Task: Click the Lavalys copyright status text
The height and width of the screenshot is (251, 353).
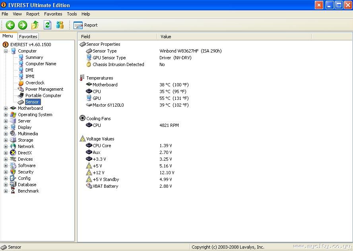Action: pyautogui.click(x=228, y=247)
